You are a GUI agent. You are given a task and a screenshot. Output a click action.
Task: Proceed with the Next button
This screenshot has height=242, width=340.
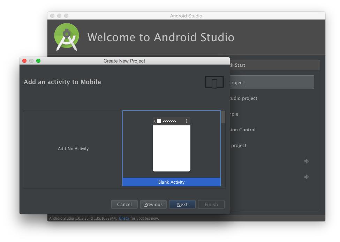click(x=182, y=204)
